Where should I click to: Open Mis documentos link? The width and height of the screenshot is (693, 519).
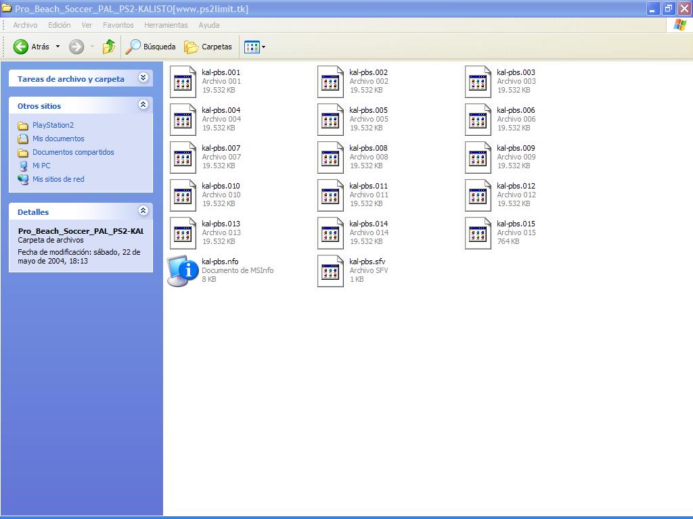point(58,139)
